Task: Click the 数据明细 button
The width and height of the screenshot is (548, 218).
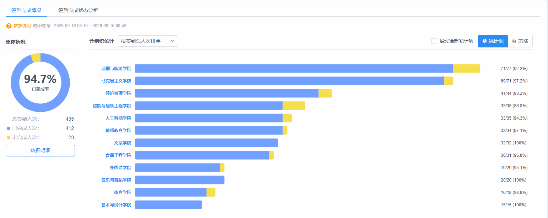Action: (40, 150)
